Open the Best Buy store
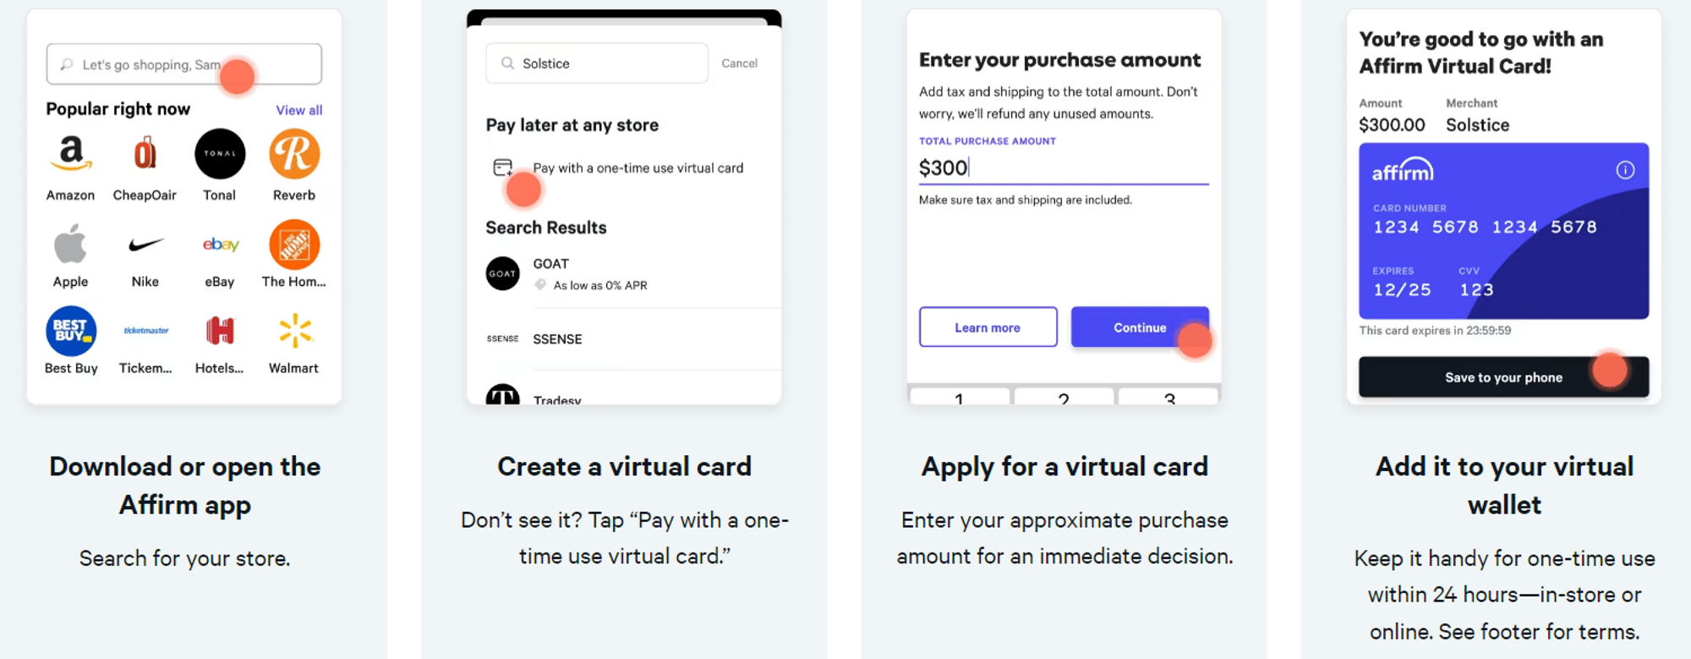The width and height of the screenshot is (1691, 659). pos(70,331)
